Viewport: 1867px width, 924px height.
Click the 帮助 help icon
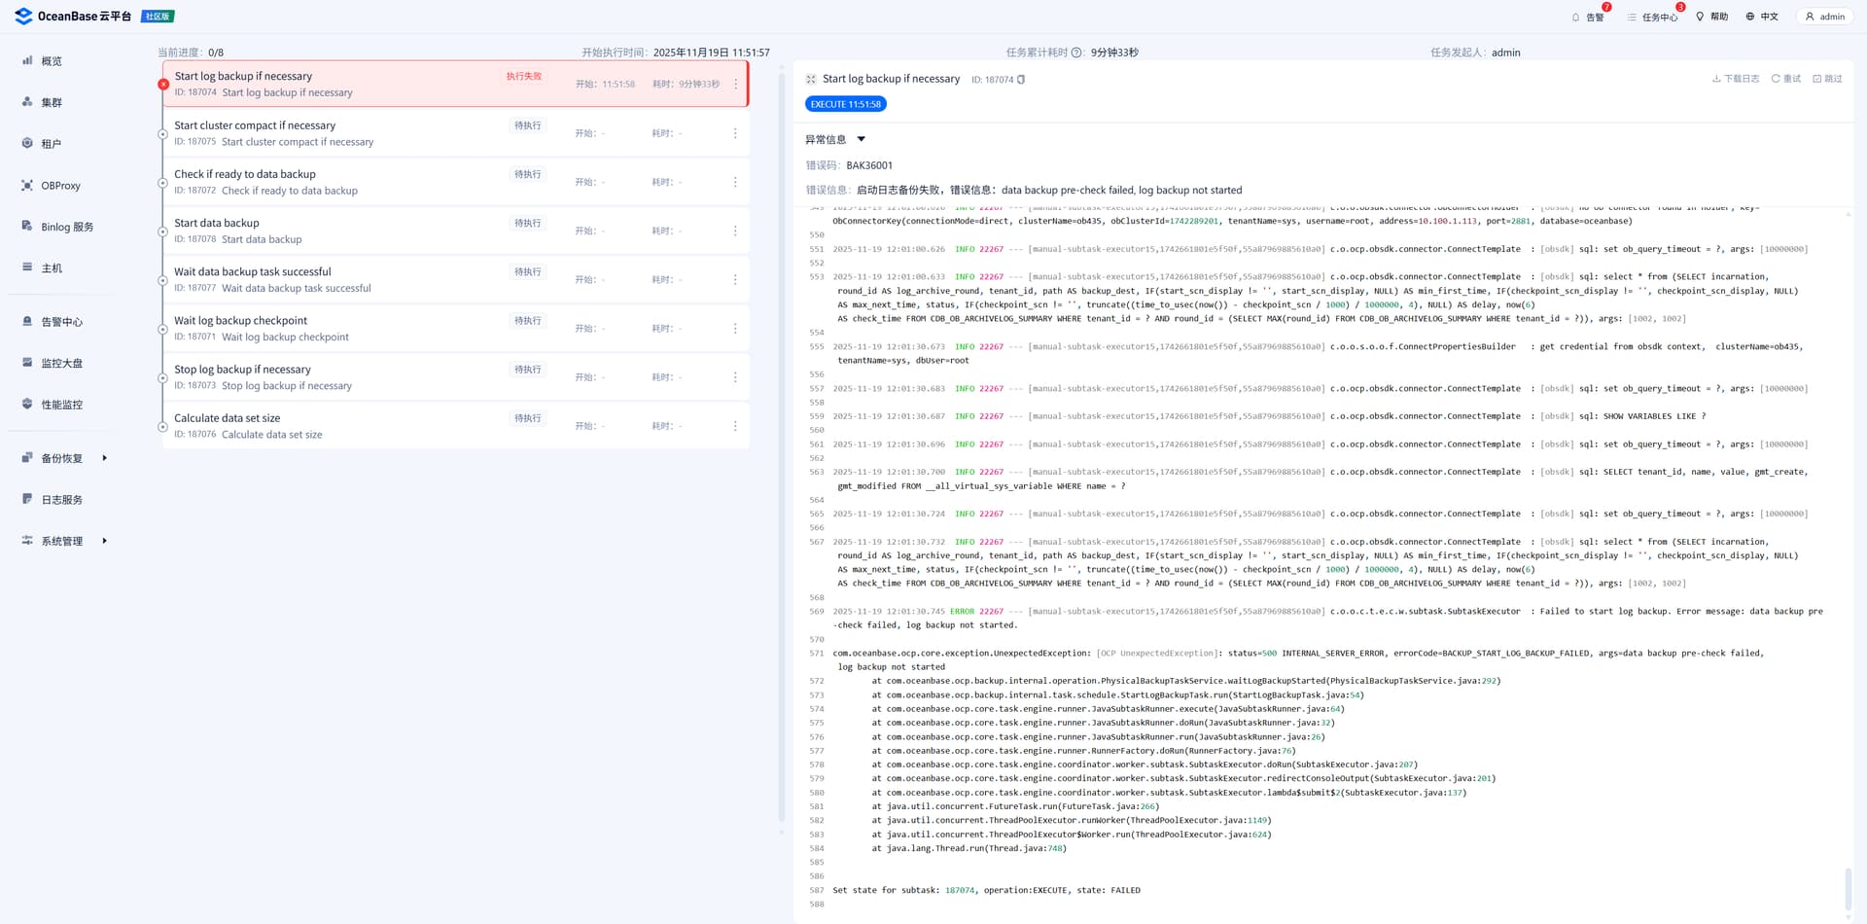click(1700, 17)
